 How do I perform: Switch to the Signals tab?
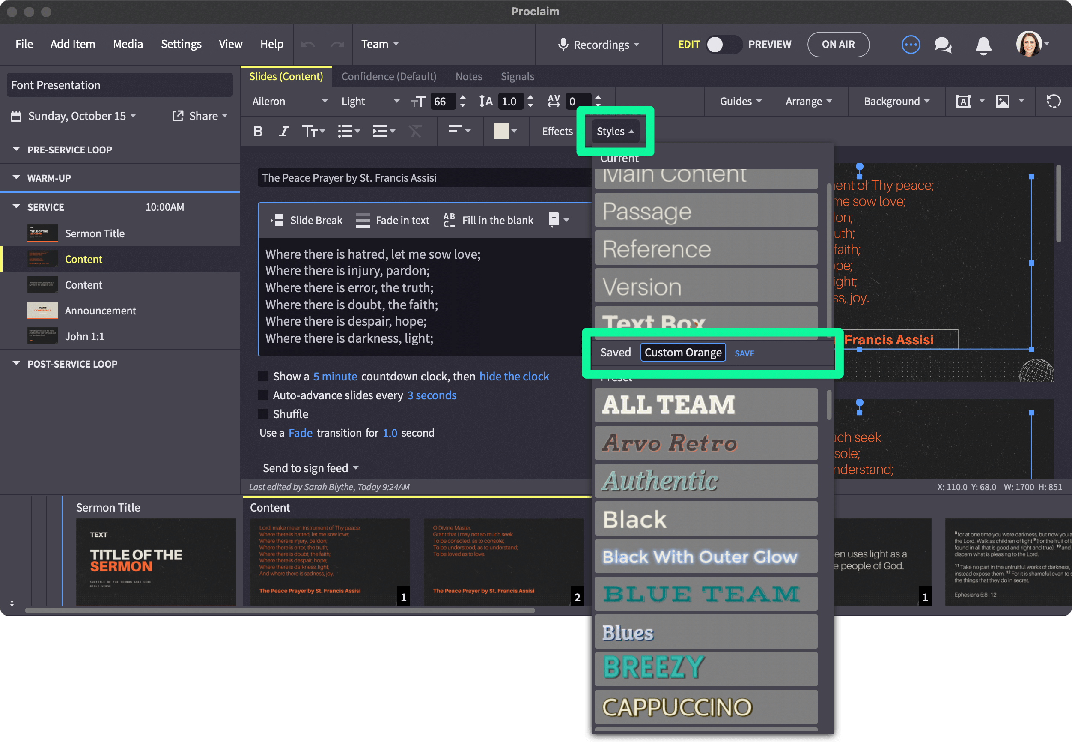pyautogui.click(x=518, y=76)
